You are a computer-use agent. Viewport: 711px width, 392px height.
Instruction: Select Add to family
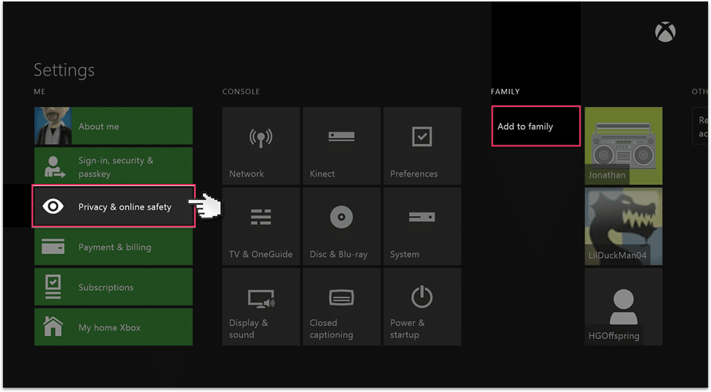(x=536, y=126)
